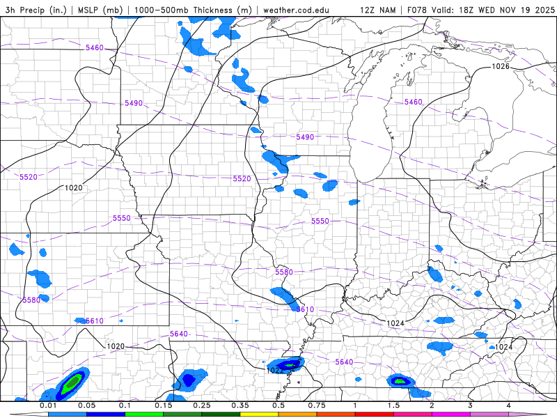557x418 pixels.
Task: Select the light blue 0.01–0.05 legend swatch
Action: 68,415
